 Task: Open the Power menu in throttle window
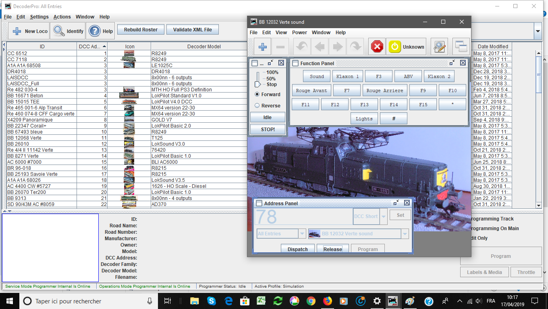(x=299, y=33)
